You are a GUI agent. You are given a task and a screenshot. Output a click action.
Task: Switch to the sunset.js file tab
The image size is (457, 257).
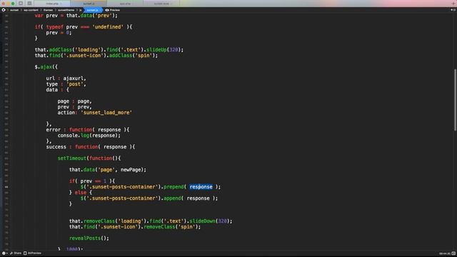tap(89, 4)
